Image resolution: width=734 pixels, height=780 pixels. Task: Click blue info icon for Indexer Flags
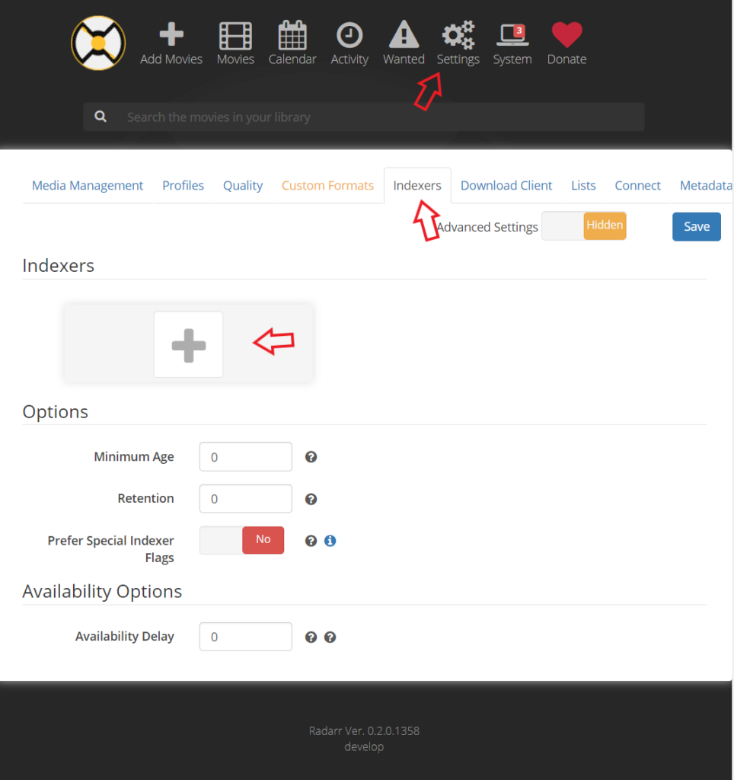click(330, 541)
